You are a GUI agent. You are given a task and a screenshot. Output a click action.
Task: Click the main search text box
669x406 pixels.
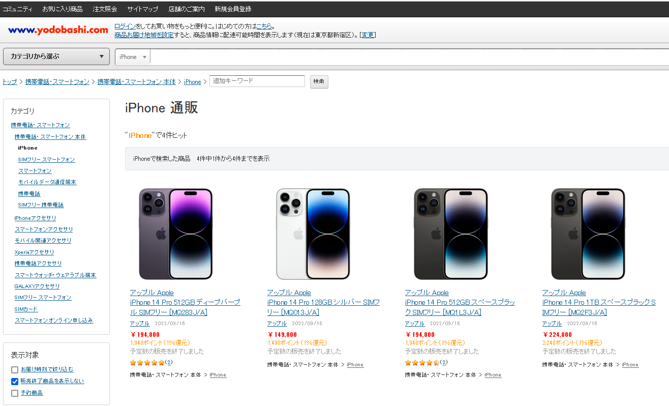point(407,57)
